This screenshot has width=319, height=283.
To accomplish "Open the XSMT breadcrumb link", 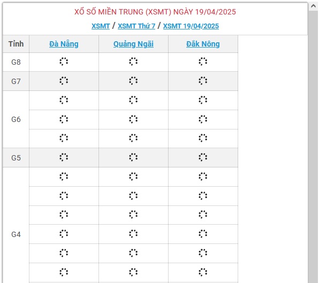I will (x=101, y=26).
